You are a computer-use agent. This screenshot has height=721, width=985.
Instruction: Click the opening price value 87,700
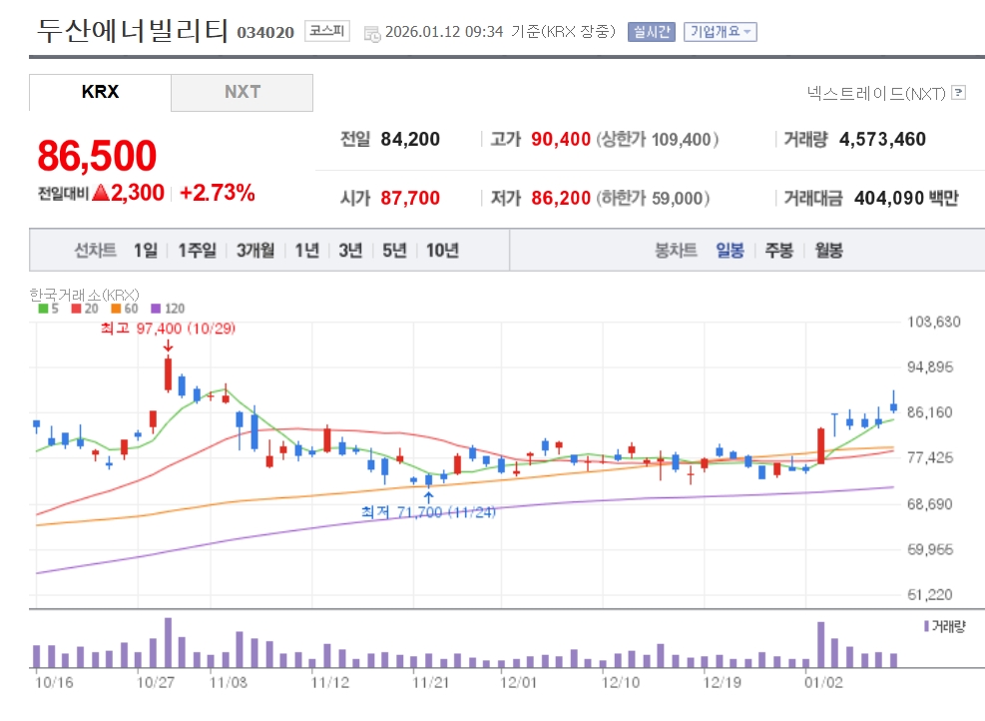coord(410,198)
